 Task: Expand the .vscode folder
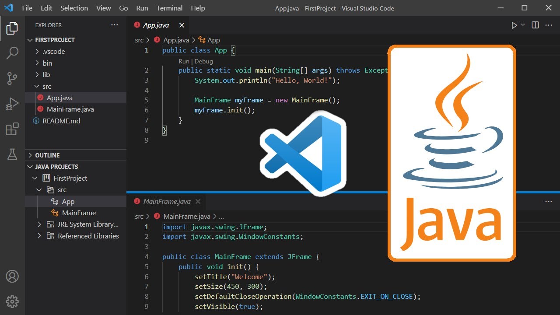(x=76, y=52)
